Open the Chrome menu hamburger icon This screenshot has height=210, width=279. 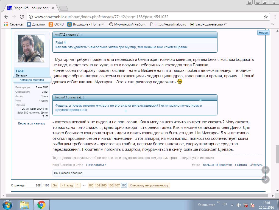273,17
